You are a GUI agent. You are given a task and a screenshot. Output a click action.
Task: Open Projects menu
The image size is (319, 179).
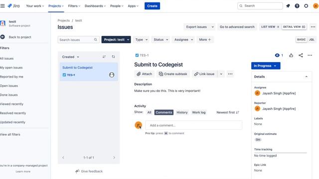[56, 6]
